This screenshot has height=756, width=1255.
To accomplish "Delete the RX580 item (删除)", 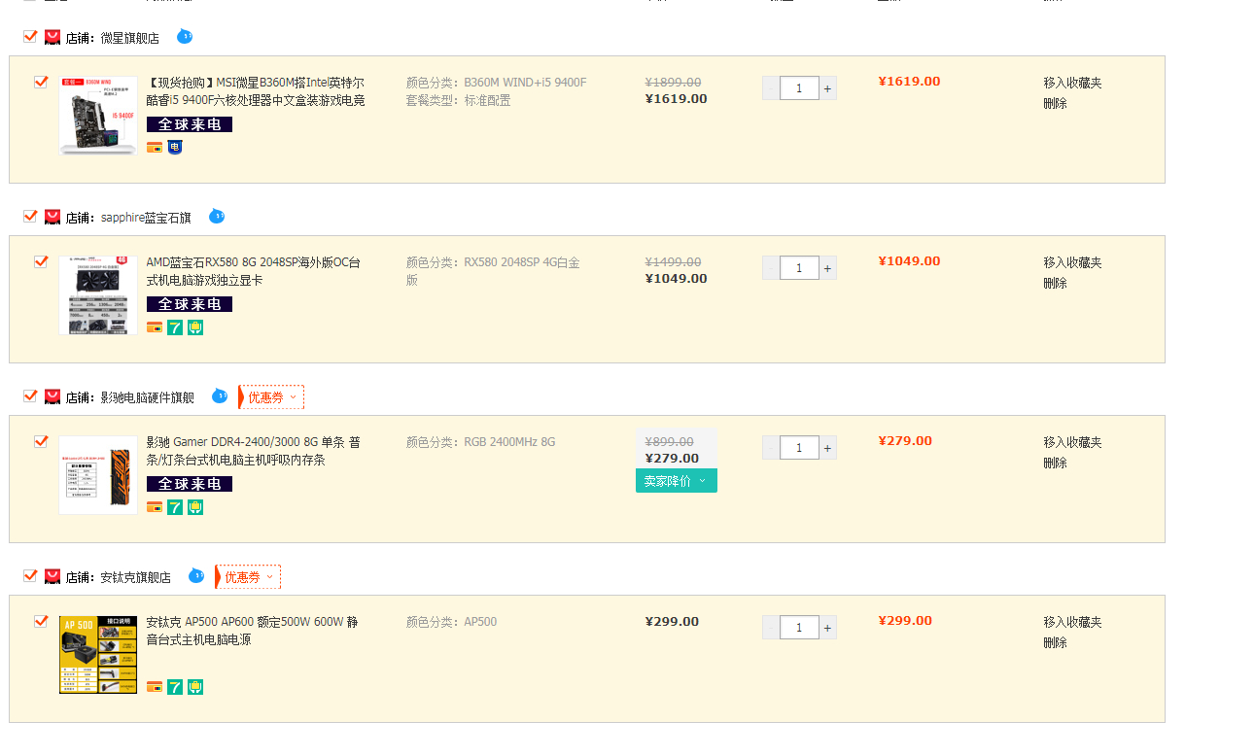I will [1055, 283].
